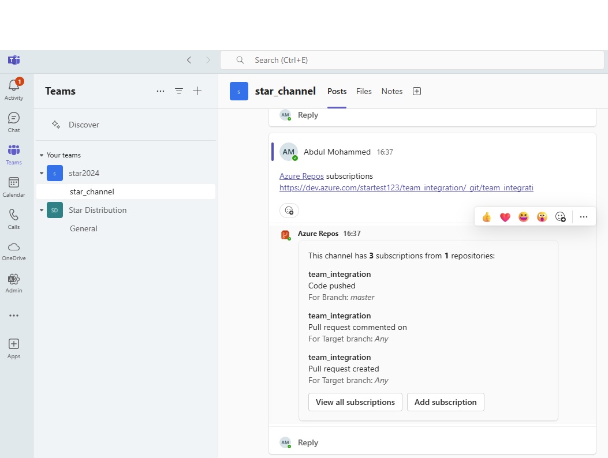Filter the teams list
The image size is (608, 458).
(x=179, y=91)
